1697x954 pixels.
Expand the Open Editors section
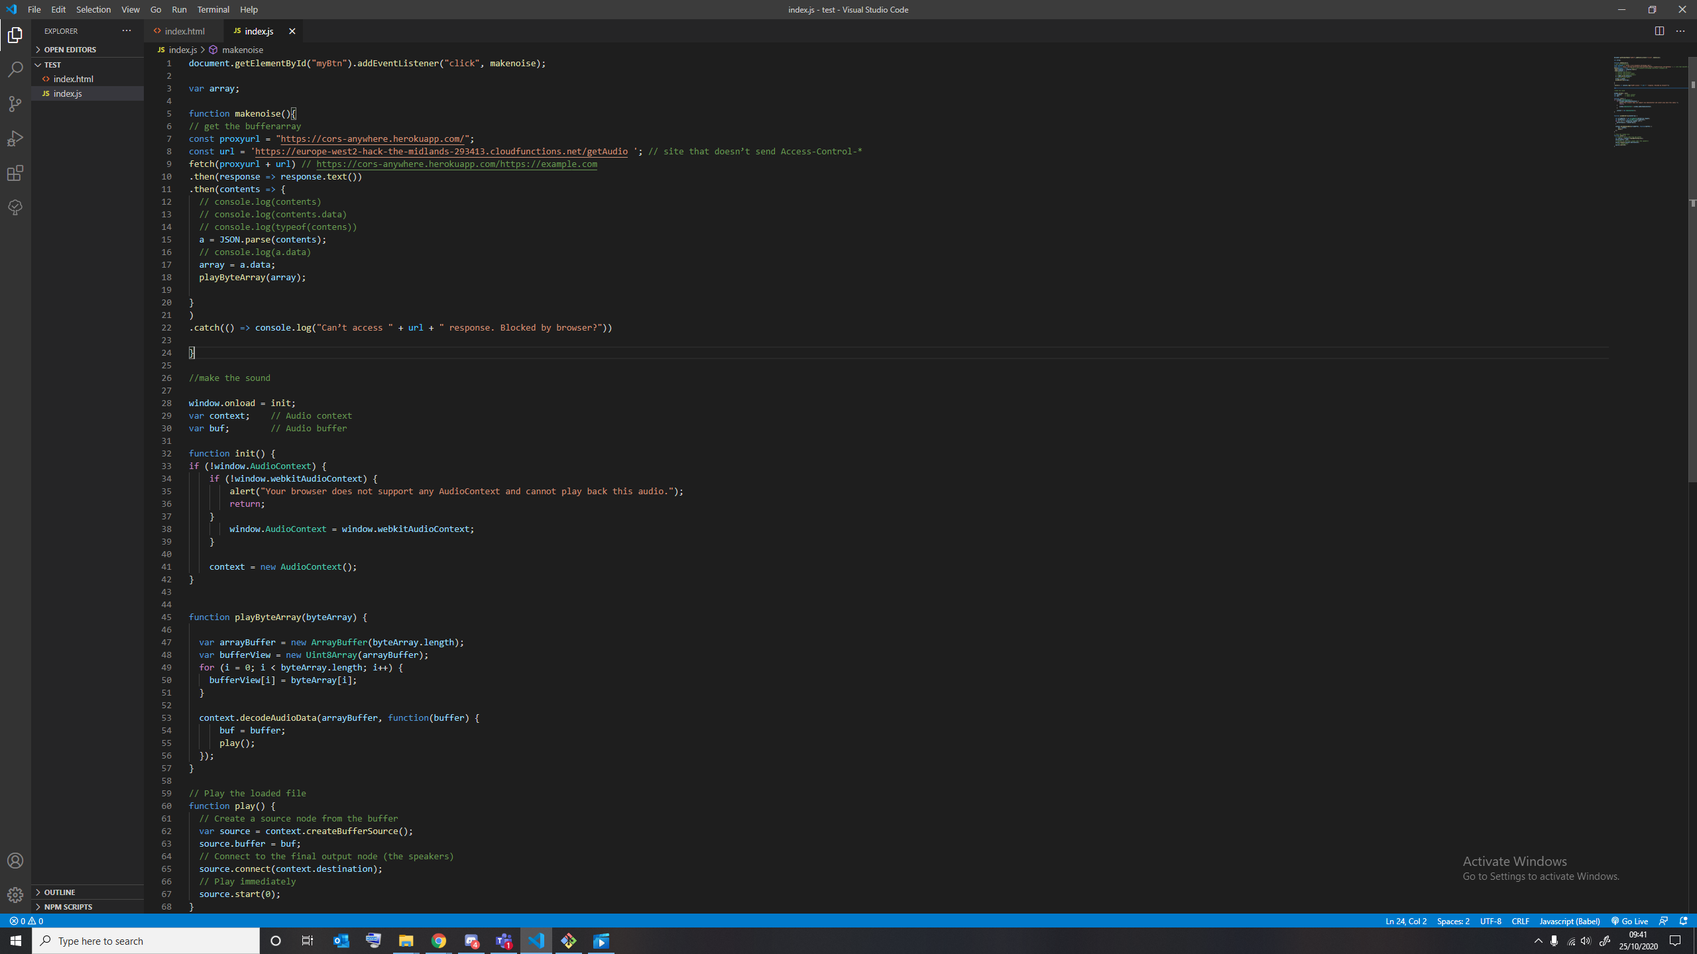(x=70, y=50)
